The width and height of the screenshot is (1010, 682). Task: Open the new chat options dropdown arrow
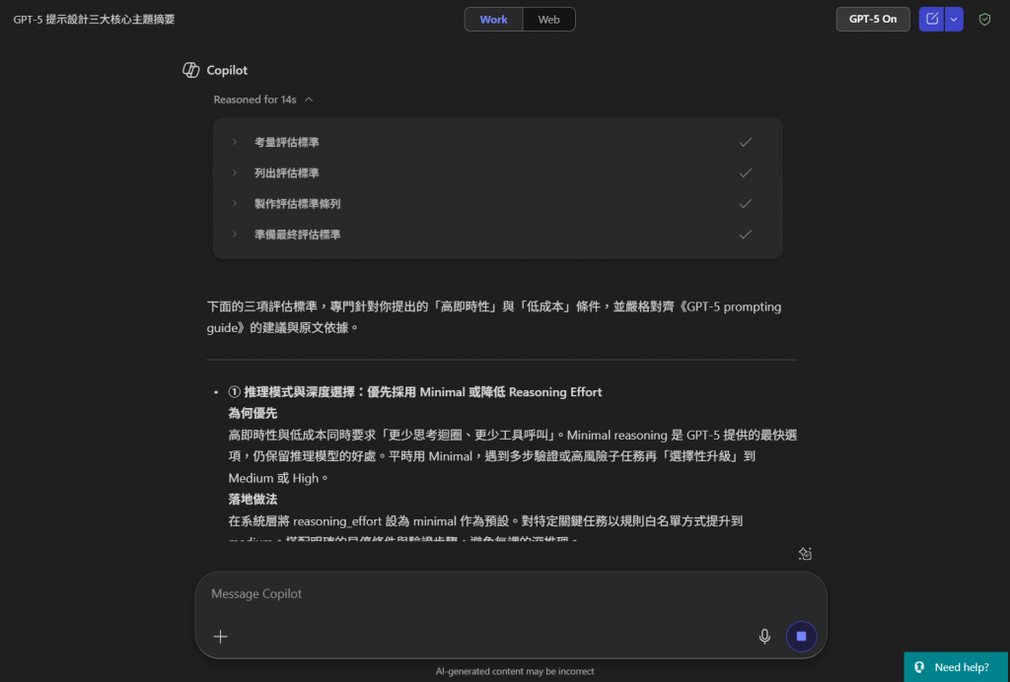point(954,20)
